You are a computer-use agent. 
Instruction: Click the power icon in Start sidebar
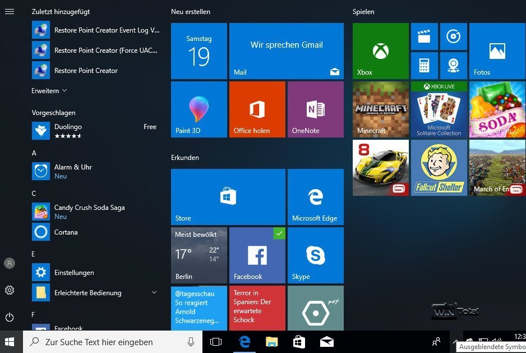(x=10, y=317)
